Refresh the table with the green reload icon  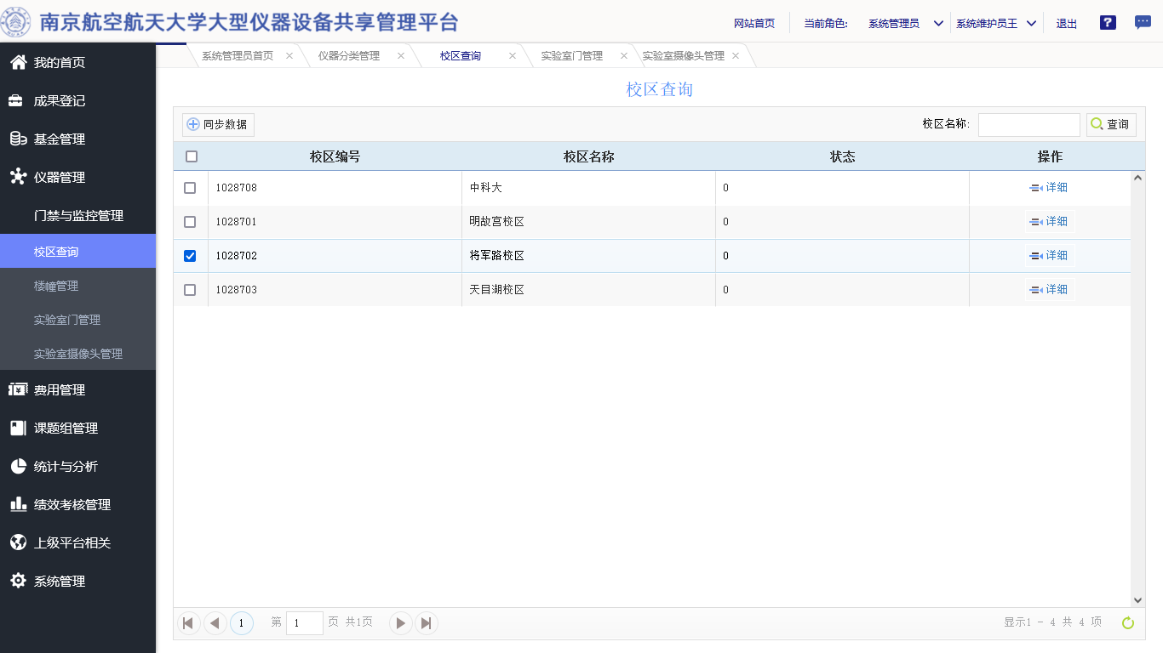[x=1128, y=623]
